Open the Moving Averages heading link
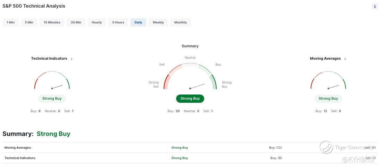 coord(325,59)
